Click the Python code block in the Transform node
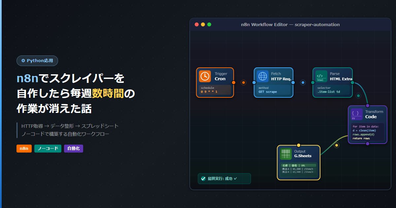Image resolution: width=396 pixels, height=208 pixels. tap(368, 132)
